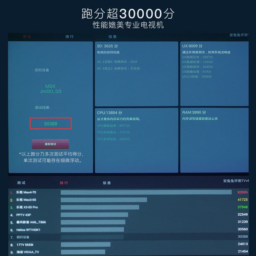Open the CPU:13854 分 score panel
Screen dimensions: 256x256
click(136, 140)
